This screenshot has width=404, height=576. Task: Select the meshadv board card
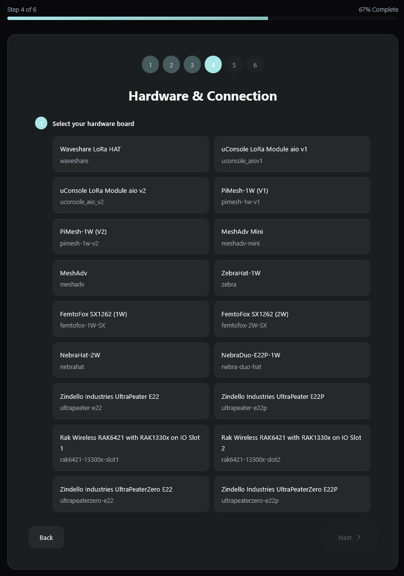[x=131, y=278]
